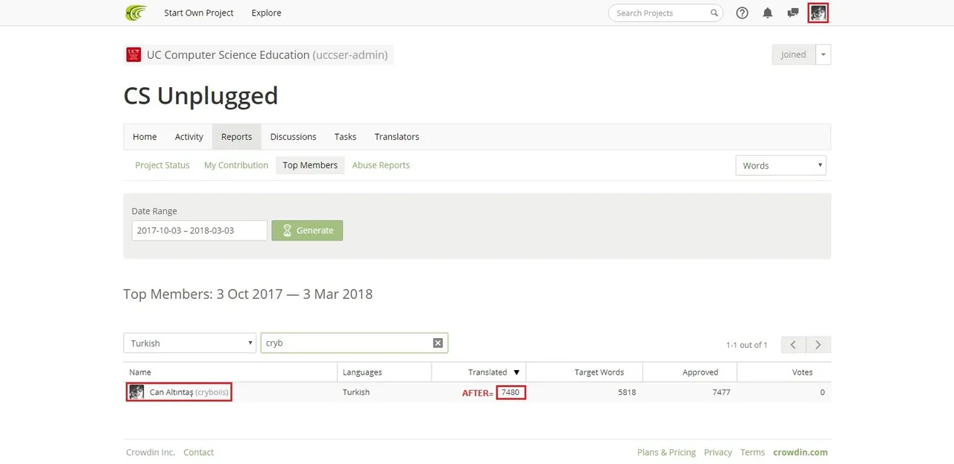954x464 pixels.
Task: Sort by the Translated column header
Action: coord(487,372)
